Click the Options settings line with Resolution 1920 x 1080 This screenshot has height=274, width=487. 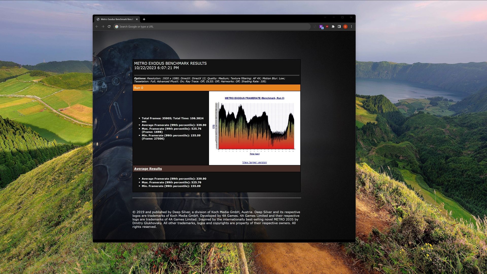[x=210, y=80]
